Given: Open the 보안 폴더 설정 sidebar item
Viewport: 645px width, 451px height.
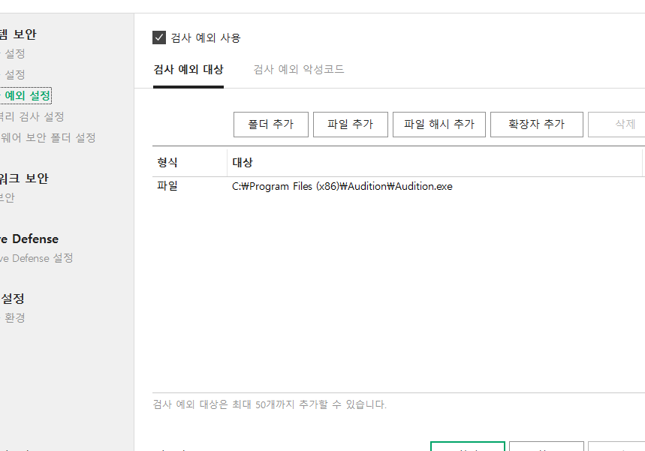Looking at the screenshot, I should click(47, 137).
